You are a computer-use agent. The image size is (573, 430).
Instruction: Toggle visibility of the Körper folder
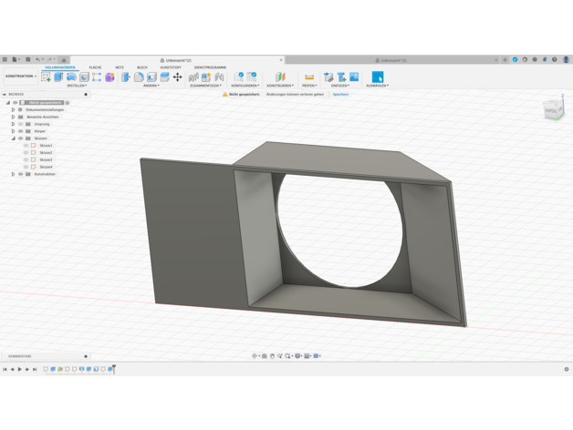(x=21, y=131)
